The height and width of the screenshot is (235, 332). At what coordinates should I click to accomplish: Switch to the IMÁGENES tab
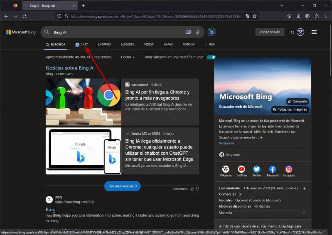tap(127, 45)
